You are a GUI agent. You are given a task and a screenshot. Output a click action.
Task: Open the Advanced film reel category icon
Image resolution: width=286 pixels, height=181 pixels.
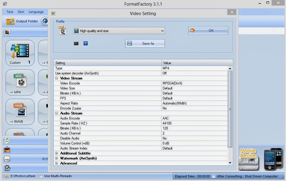7,167
